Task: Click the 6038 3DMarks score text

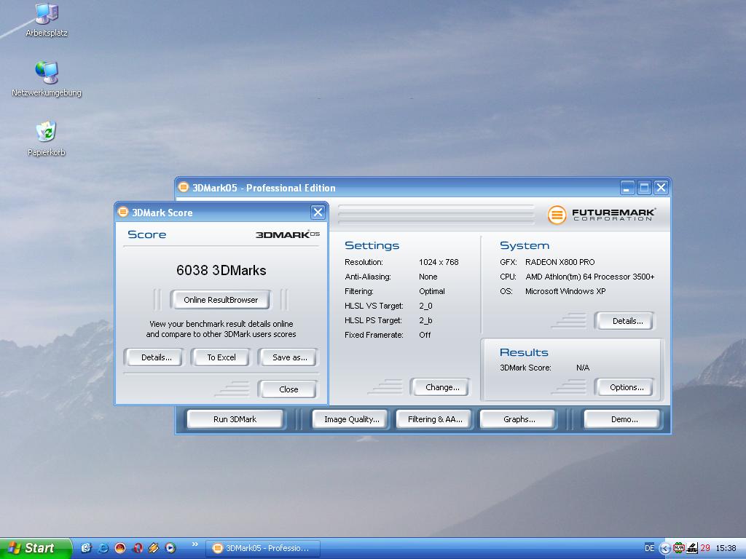Action: [x=221, y=271]
